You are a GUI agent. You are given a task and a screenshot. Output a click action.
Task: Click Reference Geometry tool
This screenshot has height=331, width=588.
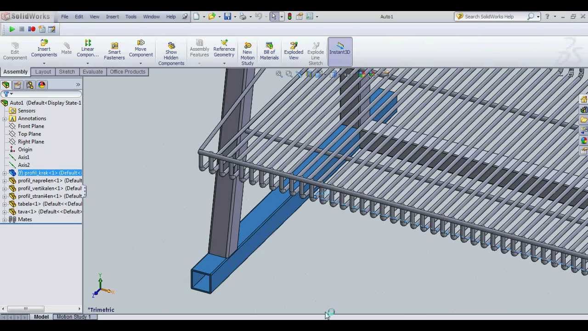click(x=224, y=49)
